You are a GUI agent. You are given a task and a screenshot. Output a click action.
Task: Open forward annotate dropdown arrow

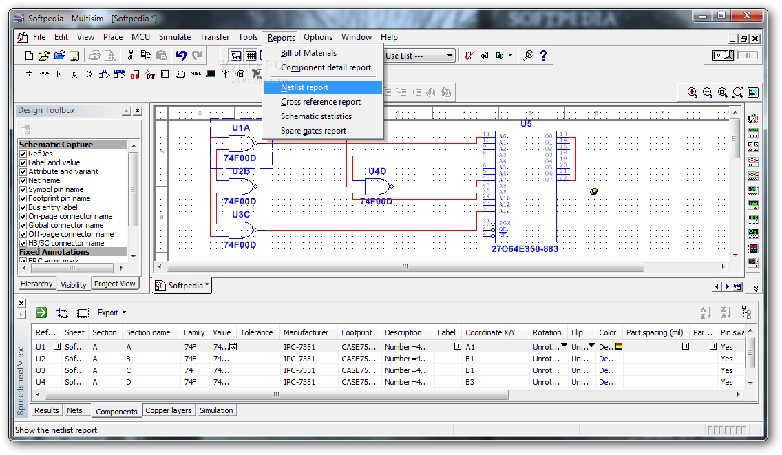(510, 55)
